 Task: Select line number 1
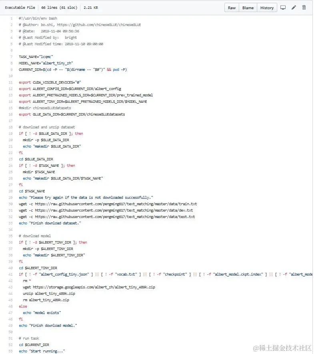11,18
